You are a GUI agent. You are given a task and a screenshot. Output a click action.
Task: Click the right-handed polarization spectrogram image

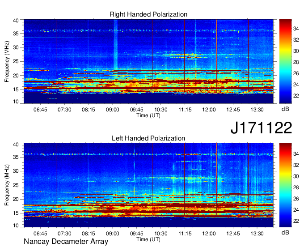coord(148,61)
